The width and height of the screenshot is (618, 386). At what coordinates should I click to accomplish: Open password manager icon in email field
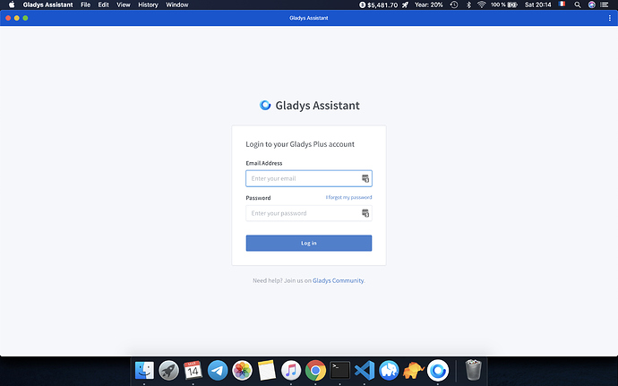coord(365,178)
